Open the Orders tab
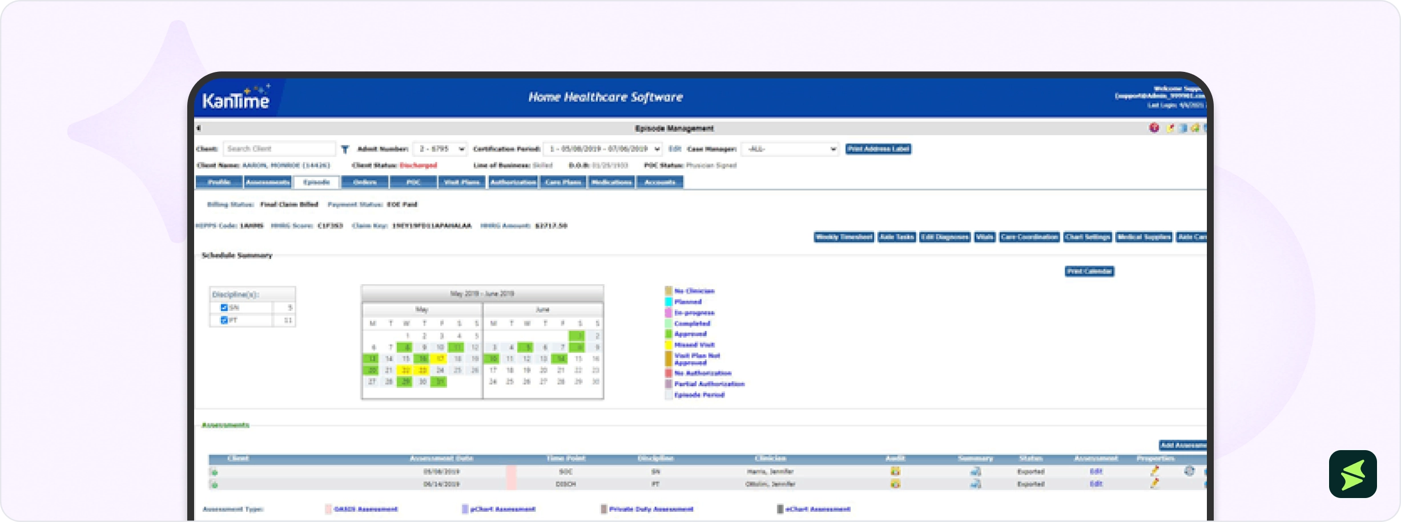This screenshot has width=1401, height=522. click(x=365, y=182)
